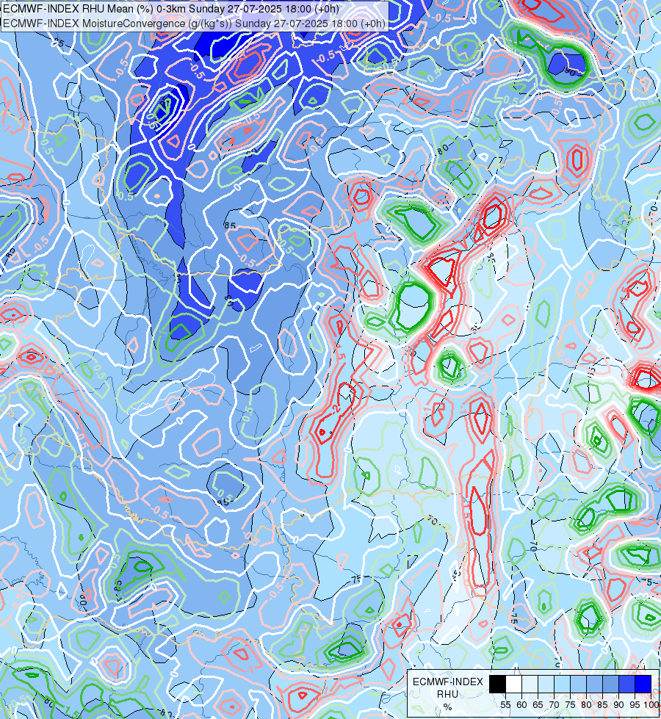Pick the 80-85% legend color swatch
The width and height of the screenshot is (661, 719).
pos(594,684)
